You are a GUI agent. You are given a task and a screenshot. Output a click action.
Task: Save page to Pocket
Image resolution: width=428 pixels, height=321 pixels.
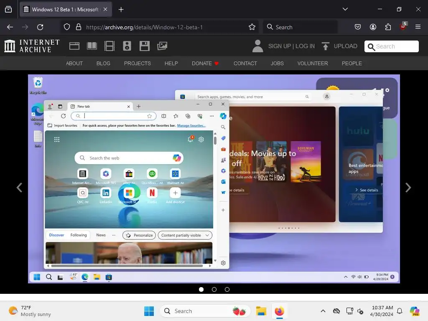click(358, 27)
